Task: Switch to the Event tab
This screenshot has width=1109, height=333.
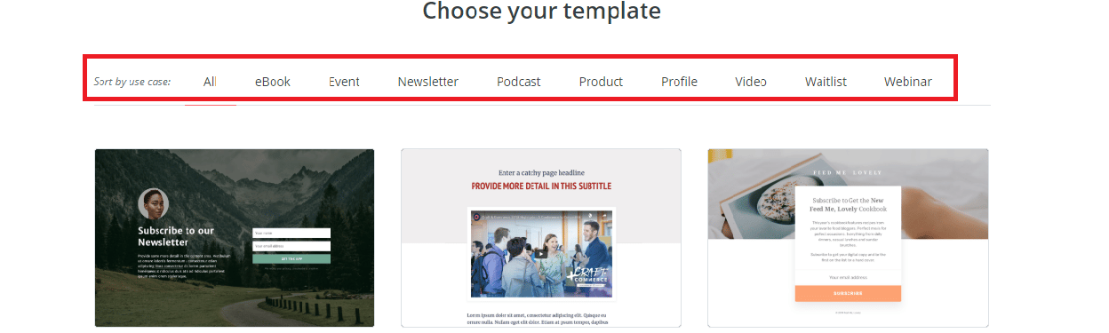Action: coord(344,82)
